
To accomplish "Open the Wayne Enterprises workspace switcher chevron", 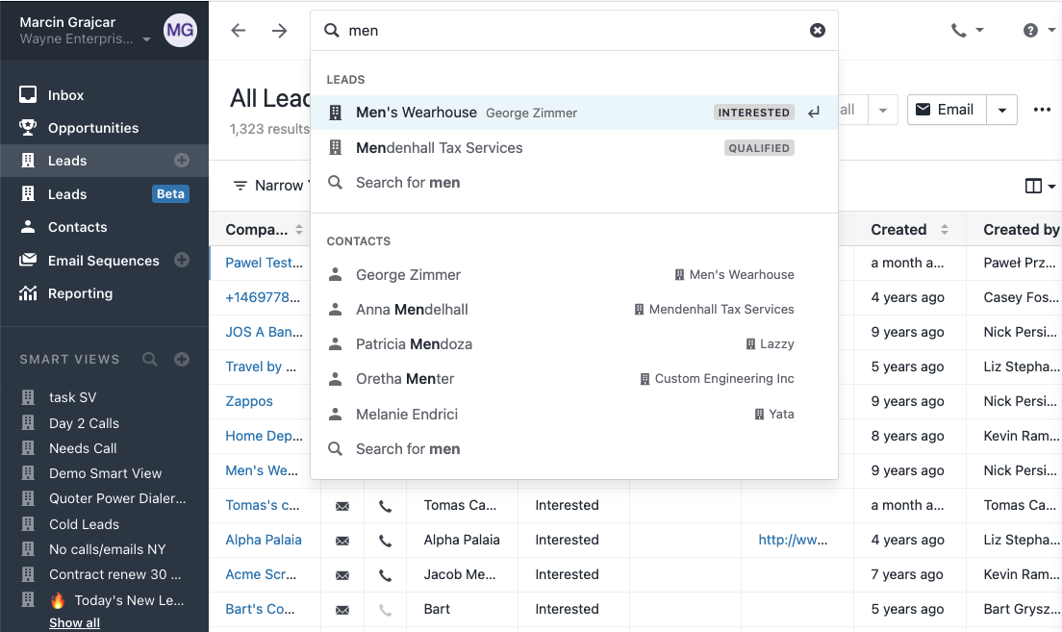I will (146, 41).
